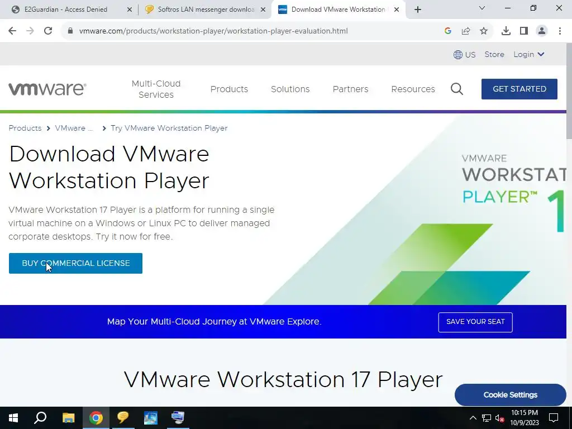Open File Explorer from taskbar
Viewport: 572px width, 429px height.
68,418
